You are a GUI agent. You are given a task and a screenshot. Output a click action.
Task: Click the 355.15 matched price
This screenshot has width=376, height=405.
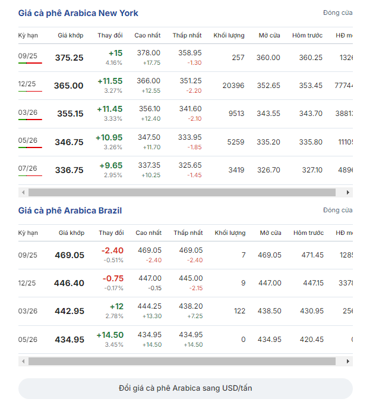pos(70,114)
